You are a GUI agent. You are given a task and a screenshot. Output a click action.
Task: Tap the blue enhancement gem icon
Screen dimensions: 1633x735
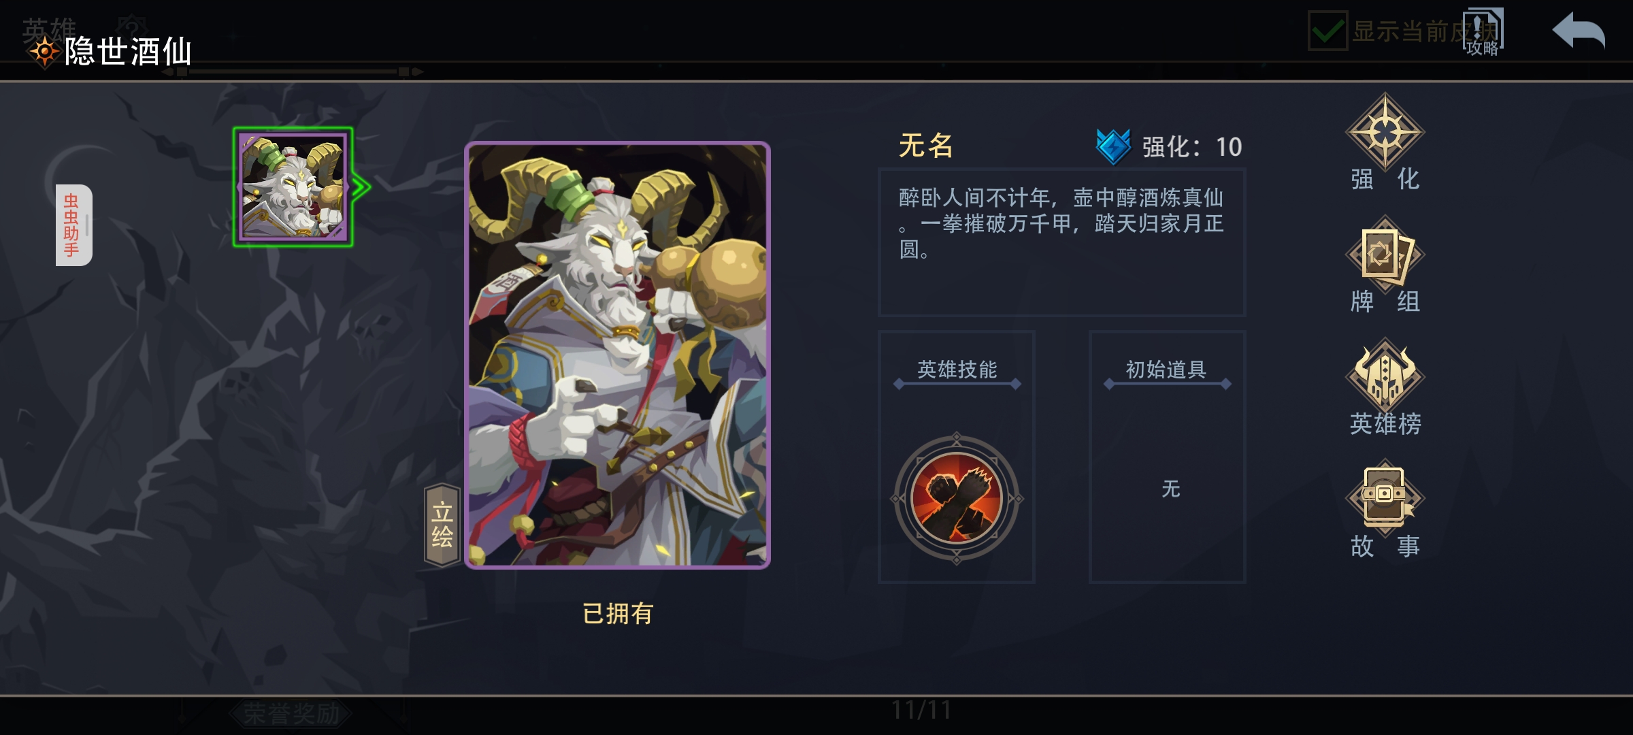[1113, 146]
